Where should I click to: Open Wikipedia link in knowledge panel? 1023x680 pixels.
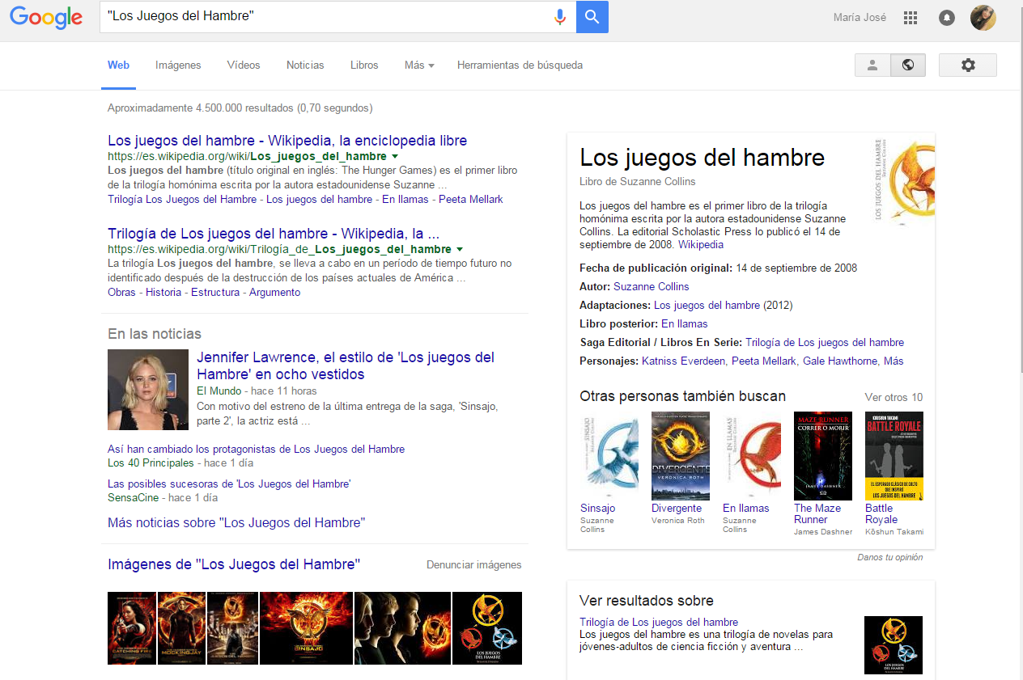click(x=701, y=244)
